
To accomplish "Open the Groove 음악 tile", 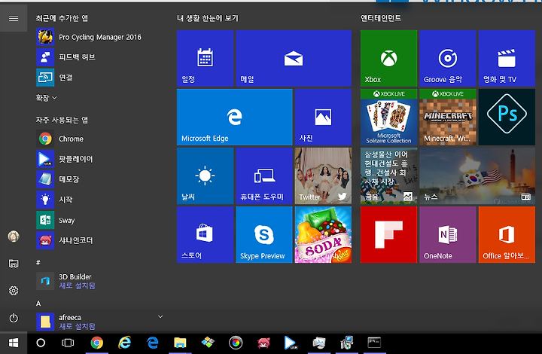I will [448, 58].
